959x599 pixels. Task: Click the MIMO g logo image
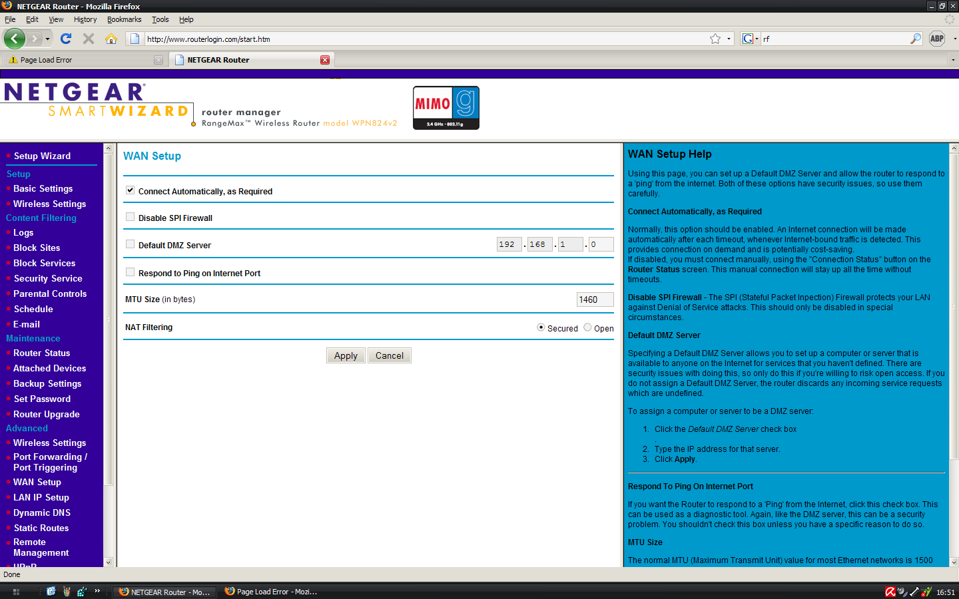click(x=446, y=108)
